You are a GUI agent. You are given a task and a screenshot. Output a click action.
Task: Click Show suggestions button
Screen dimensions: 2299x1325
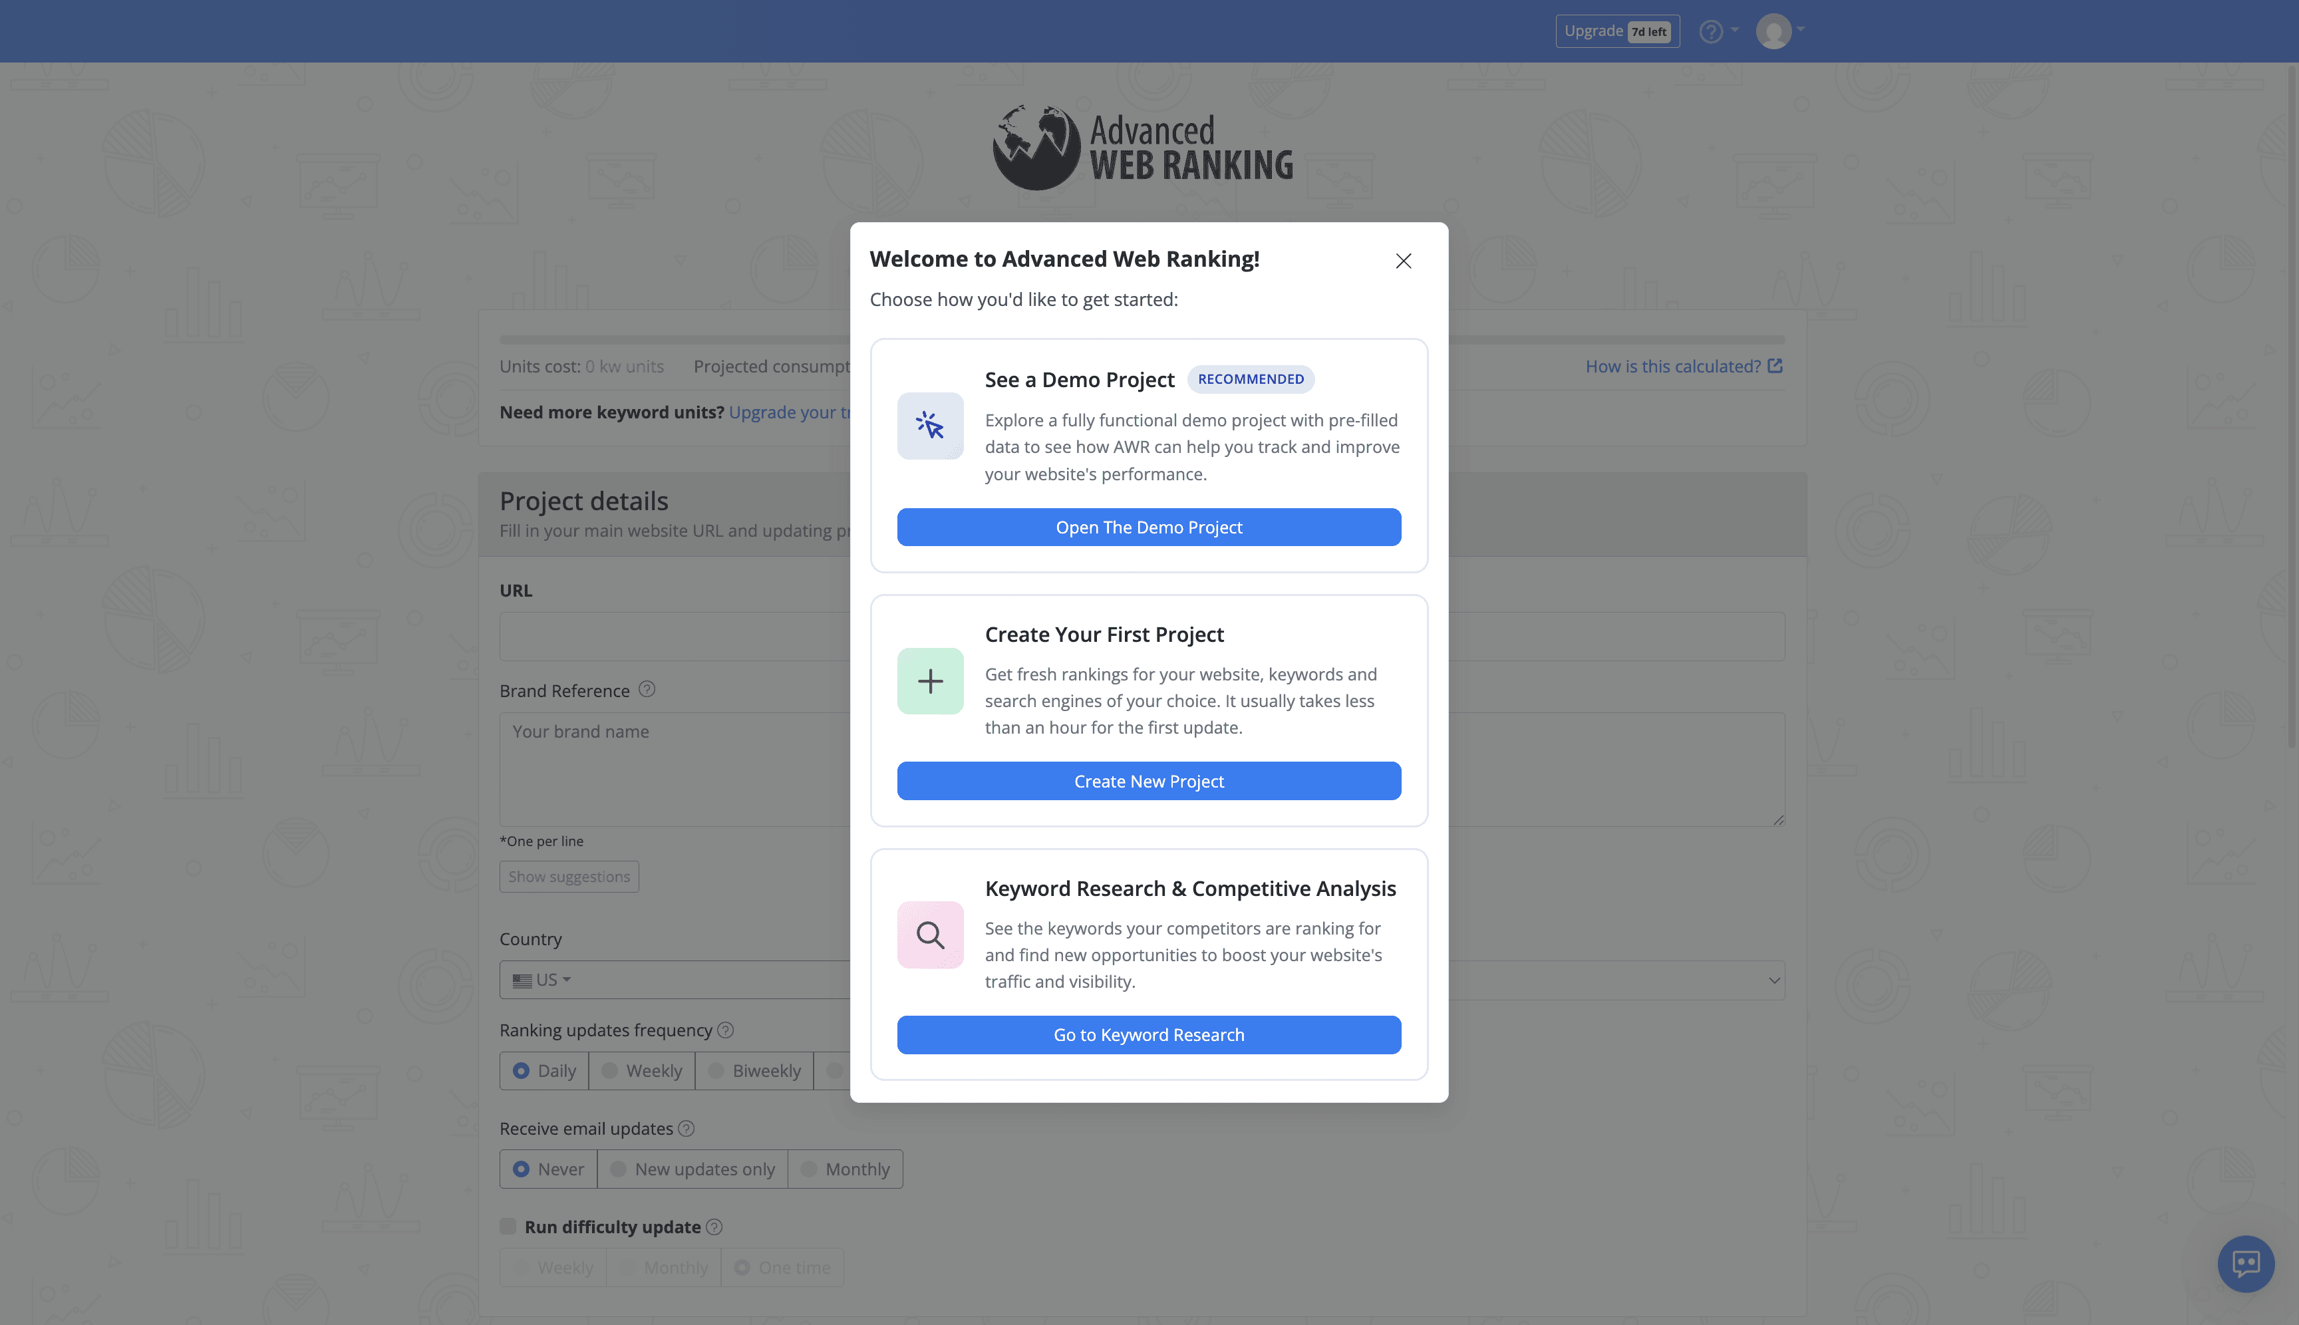coord(569,877)
